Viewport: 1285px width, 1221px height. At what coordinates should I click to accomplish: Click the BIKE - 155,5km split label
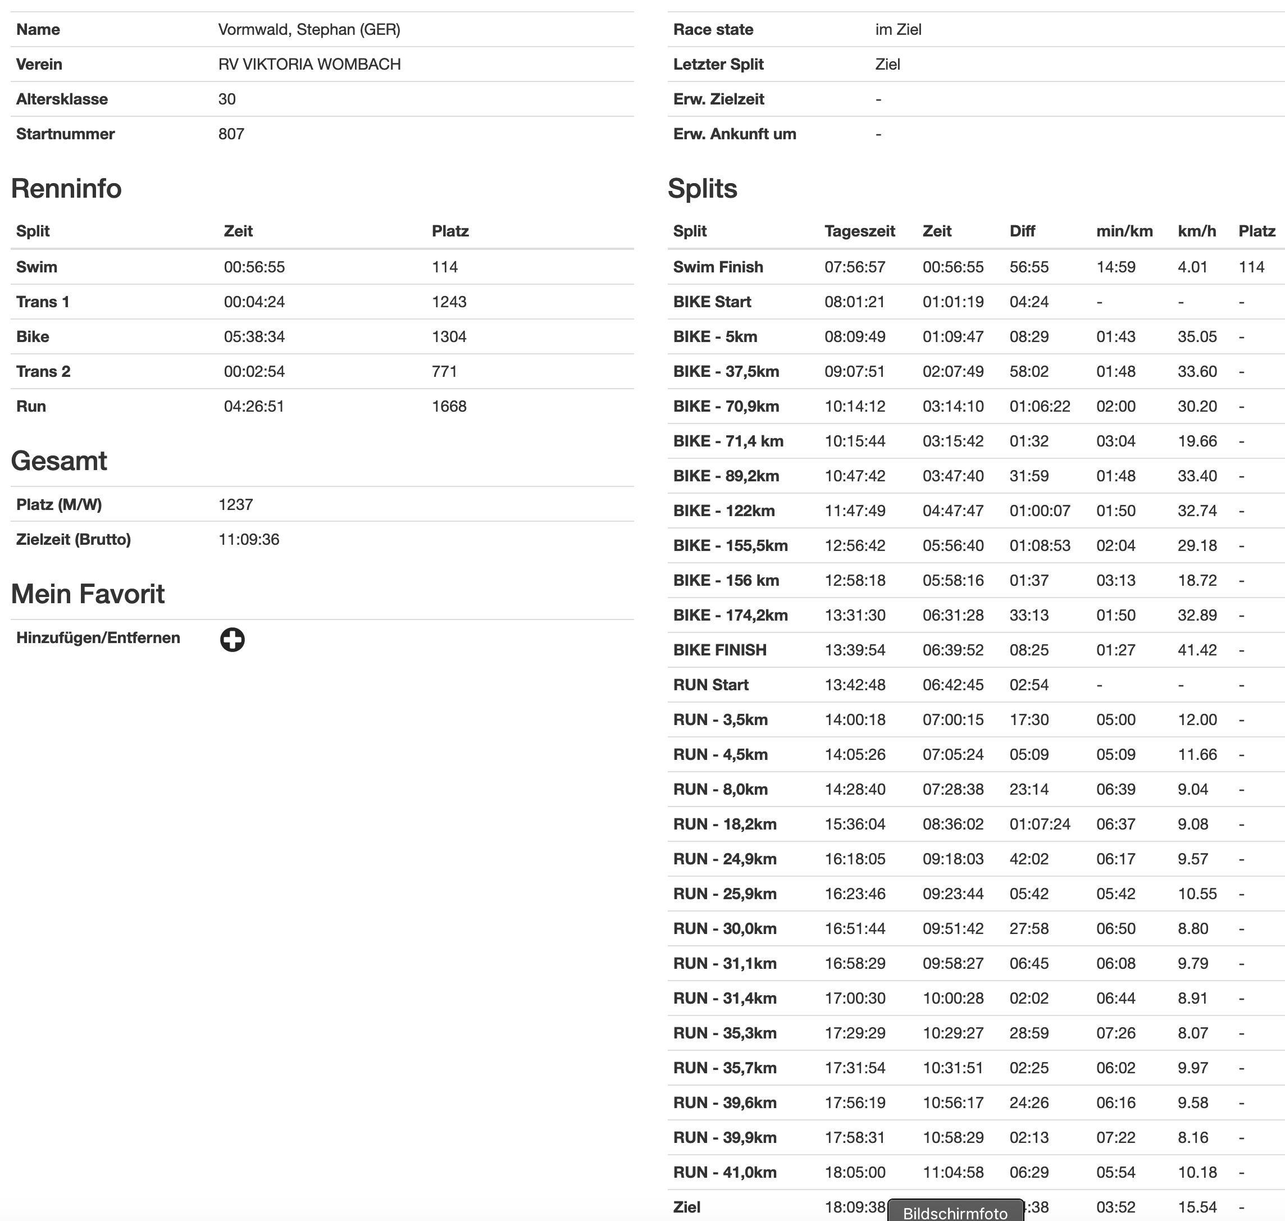pyautogui.click(x=730, y=545)
